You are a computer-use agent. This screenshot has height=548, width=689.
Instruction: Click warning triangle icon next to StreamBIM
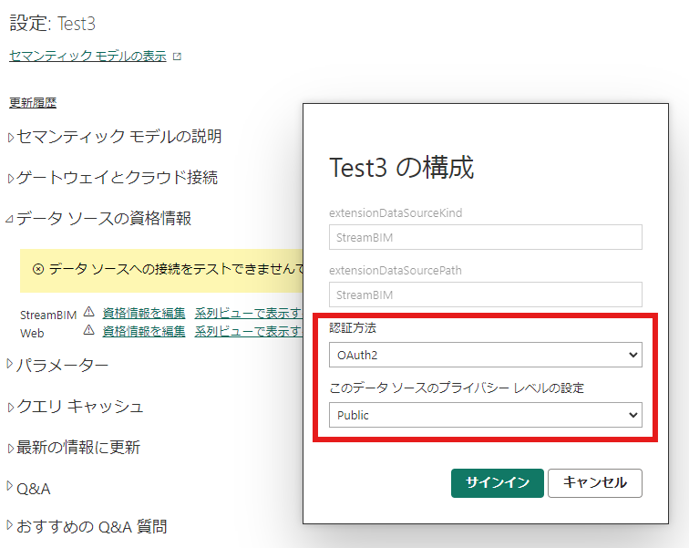click(89, 312)
